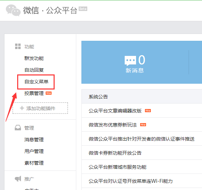Go to 消息管理
Viewport: 202px width, 190px height.
34,140
